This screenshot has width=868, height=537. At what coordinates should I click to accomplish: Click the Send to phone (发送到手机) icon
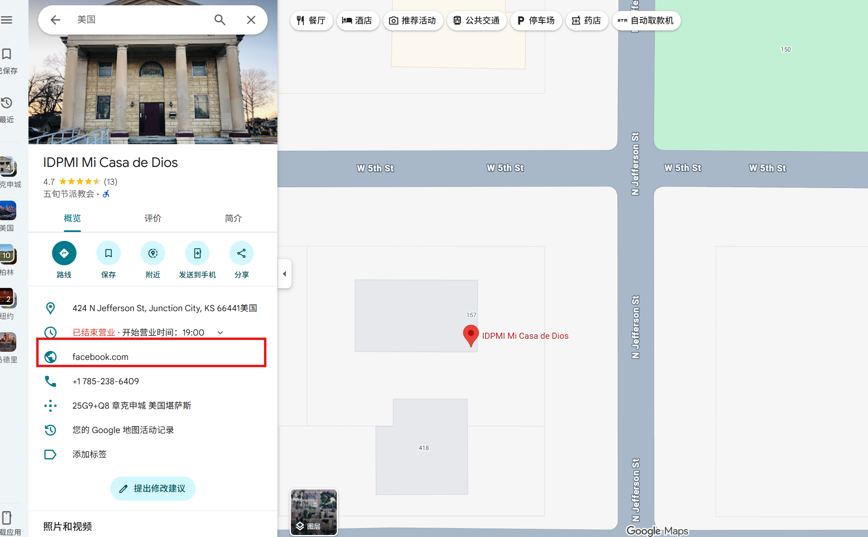197,253
